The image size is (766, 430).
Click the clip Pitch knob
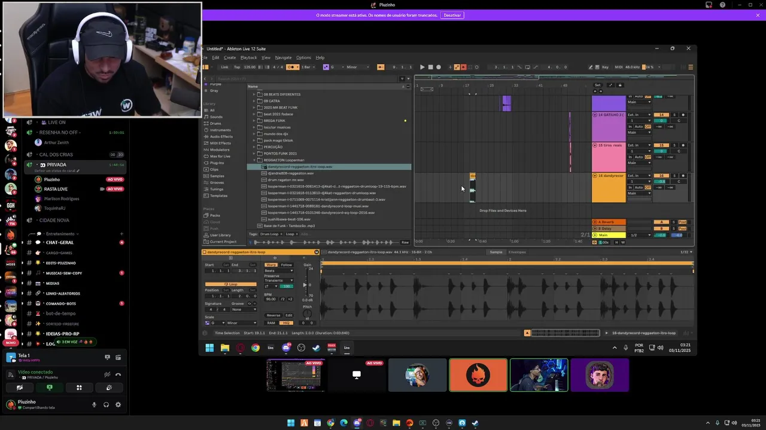307,313
